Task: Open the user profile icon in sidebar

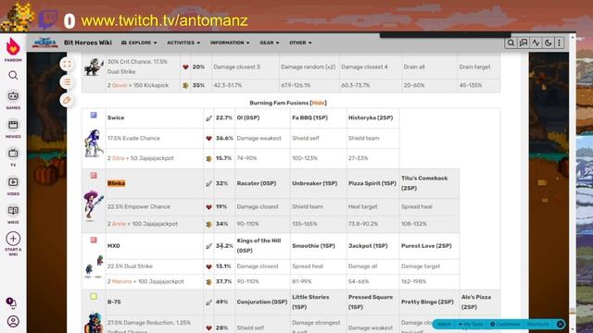Action: coord(13,321)
